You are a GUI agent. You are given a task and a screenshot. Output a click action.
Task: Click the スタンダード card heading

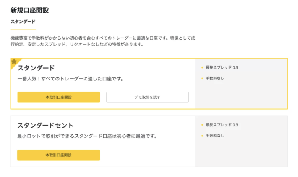point(36,68)
